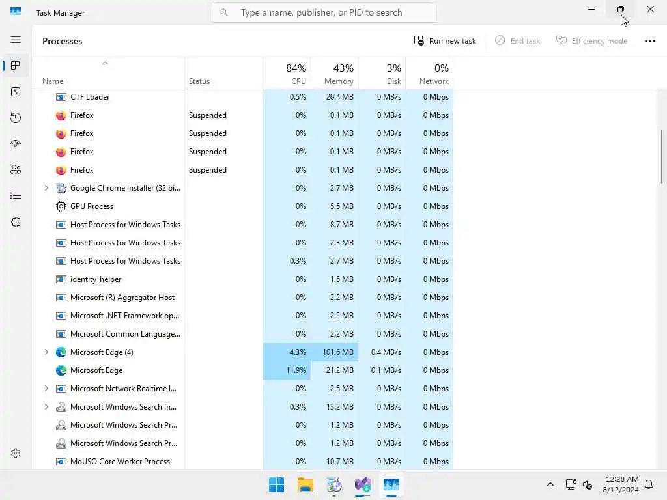Open the Users sidebar page

tap(16, 170)
